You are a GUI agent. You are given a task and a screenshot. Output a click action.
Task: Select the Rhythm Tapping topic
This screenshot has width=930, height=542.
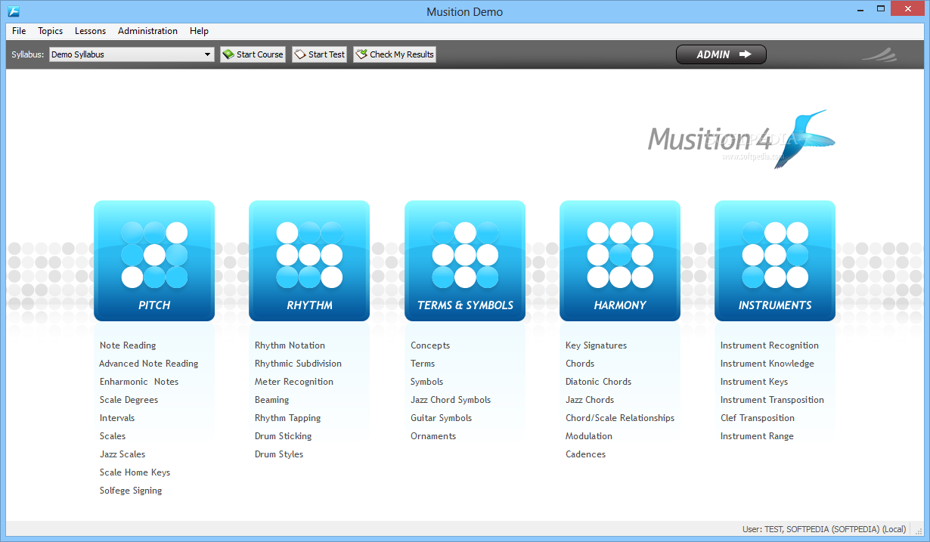click(x=288, y=418)
